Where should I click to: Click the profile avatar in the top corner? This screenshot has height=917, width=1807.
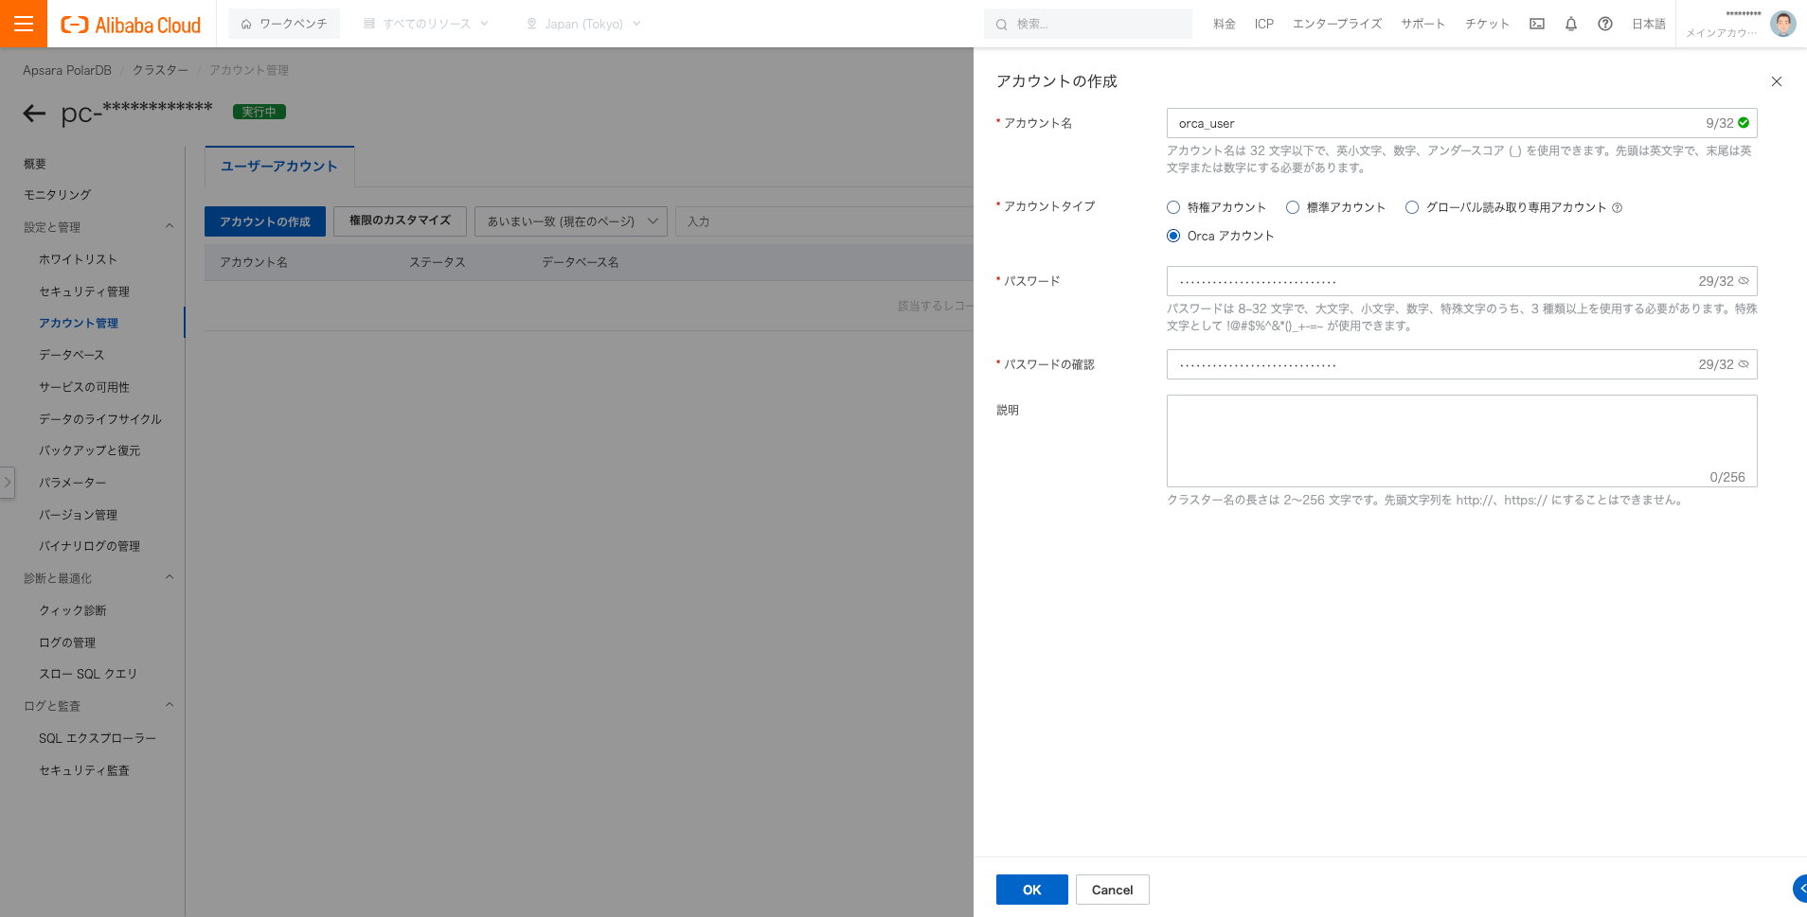pos(1782,24)
